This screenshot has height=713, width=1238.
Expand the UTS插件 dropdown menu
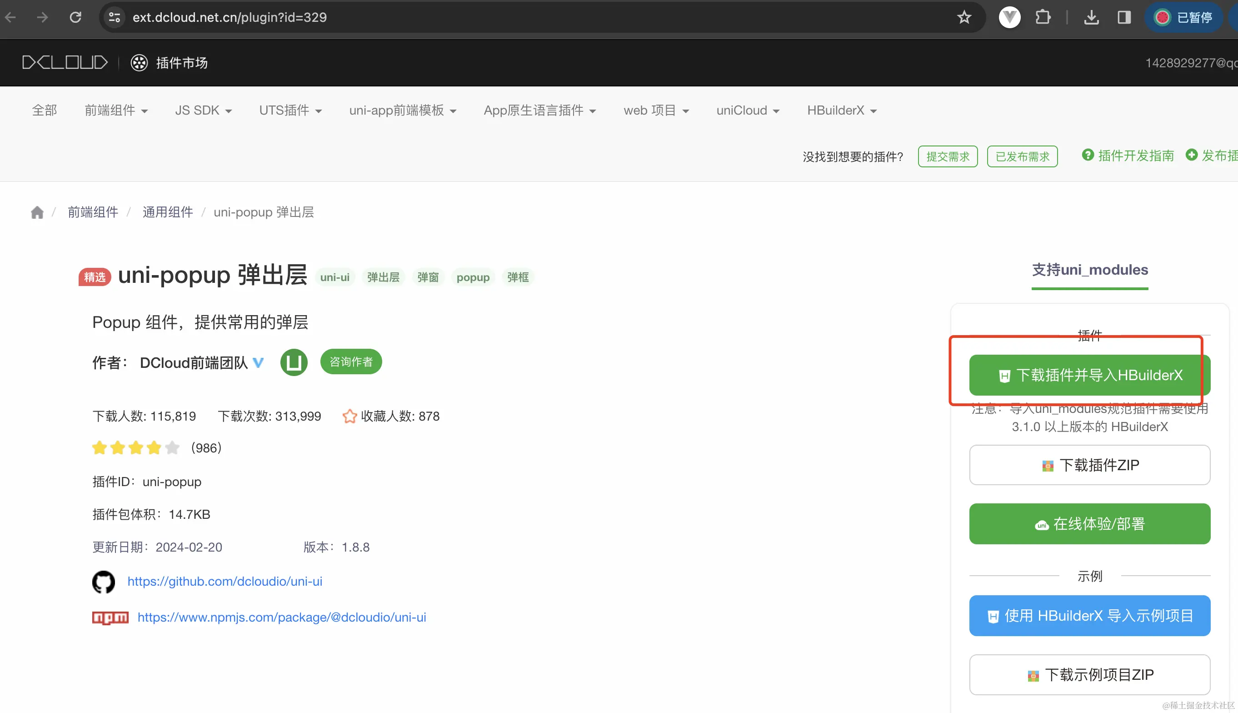tap(290, 110)
